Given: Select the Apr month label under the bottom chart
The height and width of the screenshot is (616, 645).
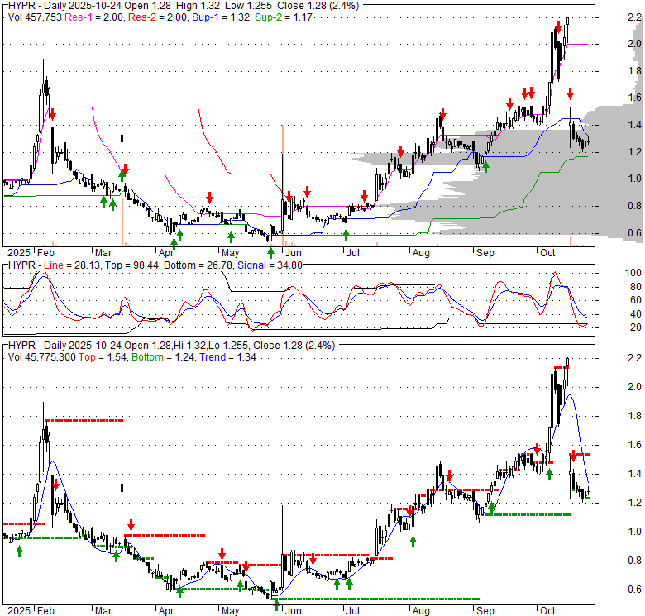Looking at the screenshot, I should (166, 611).
